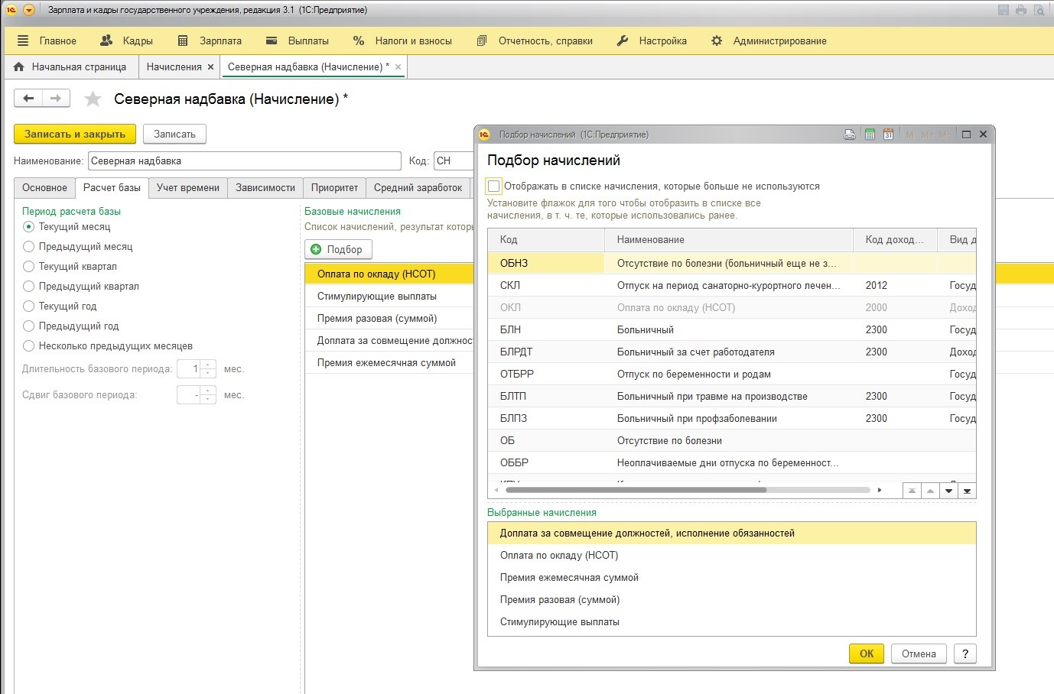Click Отмена in the dialog
Viewport: 1054px width, 694px height.
tap(919, 653)
